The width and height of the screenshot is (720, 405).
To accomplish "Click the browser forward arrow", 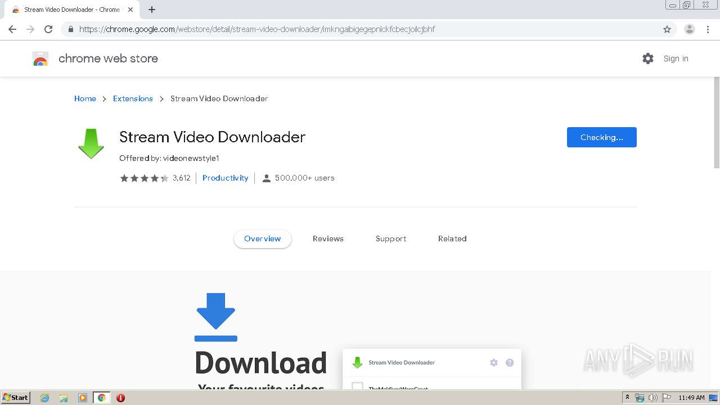I will [x=30, y=29].
